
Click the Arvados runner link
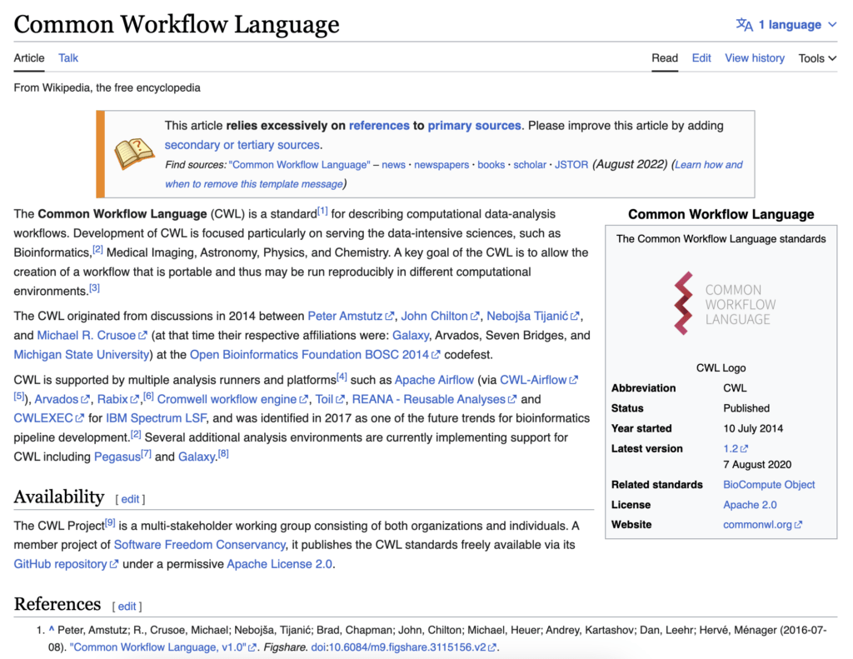pos(62,399)
